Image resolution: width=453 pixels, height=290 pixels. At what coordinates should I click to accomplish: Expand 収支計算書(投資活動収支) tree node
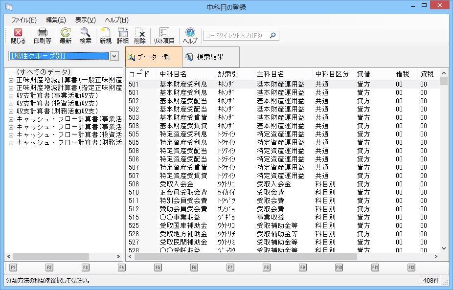pos(11,103)
